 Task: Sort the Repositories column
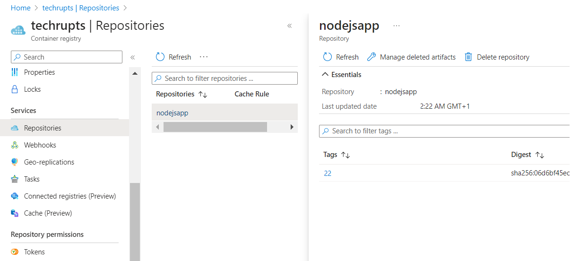click(203, 94)
